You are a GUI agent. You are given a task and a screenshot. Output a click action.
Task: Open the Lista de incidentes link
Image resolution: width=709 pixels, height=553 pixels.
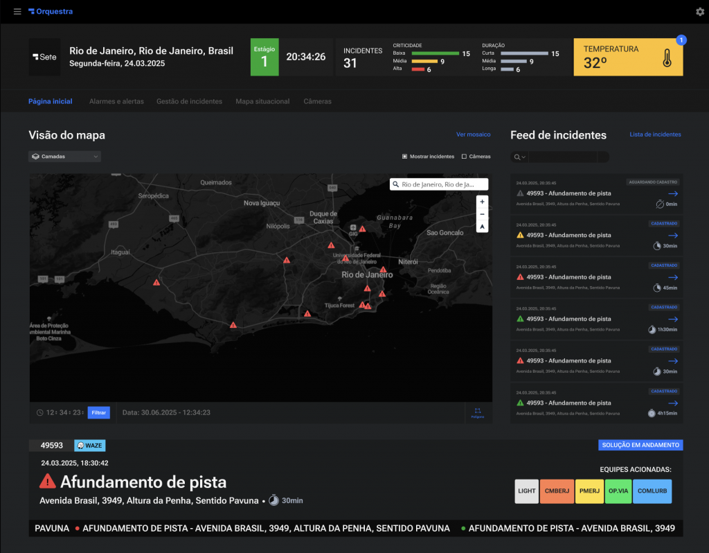[x=654, y=134]
